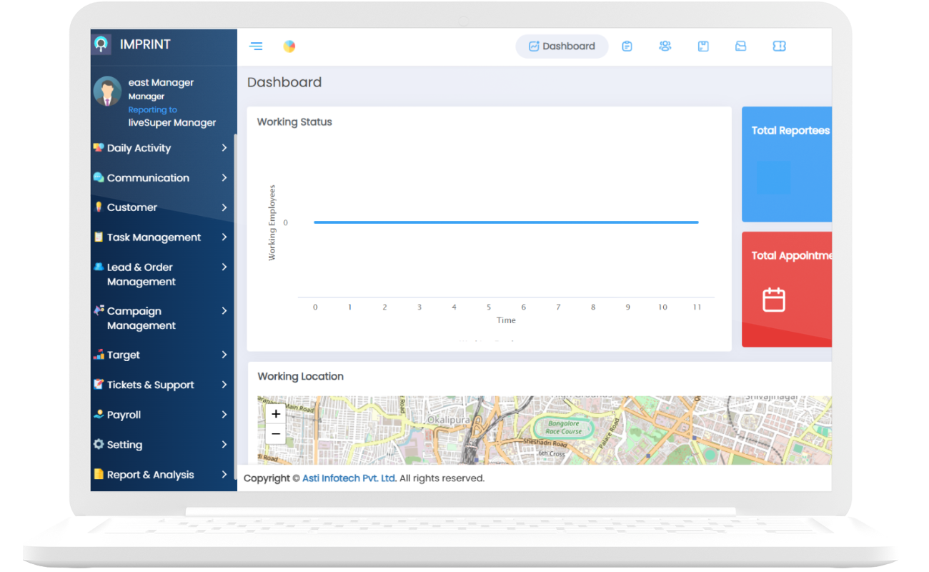929x572 pixels.
Task: Click the Report & Analysis icon
Action: 99,474
